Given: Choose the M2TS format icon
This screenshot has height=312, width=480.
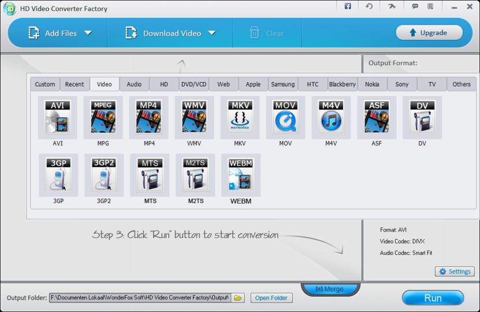Looking at the screenshot, I should 195,175.
